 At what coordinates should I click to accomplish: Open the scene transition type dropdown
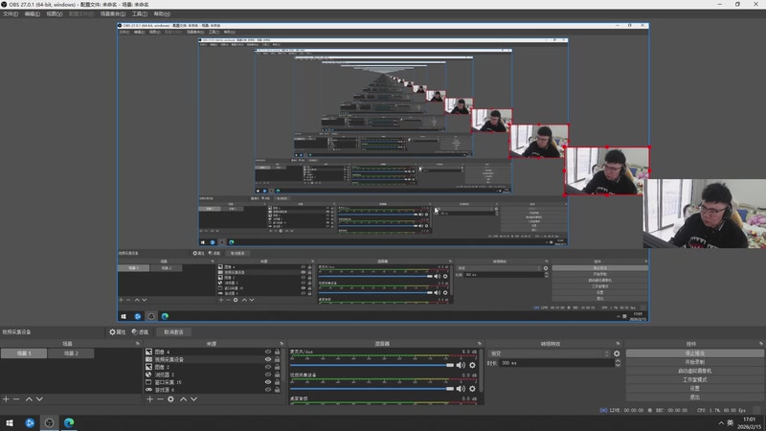(x=549, y=353)
